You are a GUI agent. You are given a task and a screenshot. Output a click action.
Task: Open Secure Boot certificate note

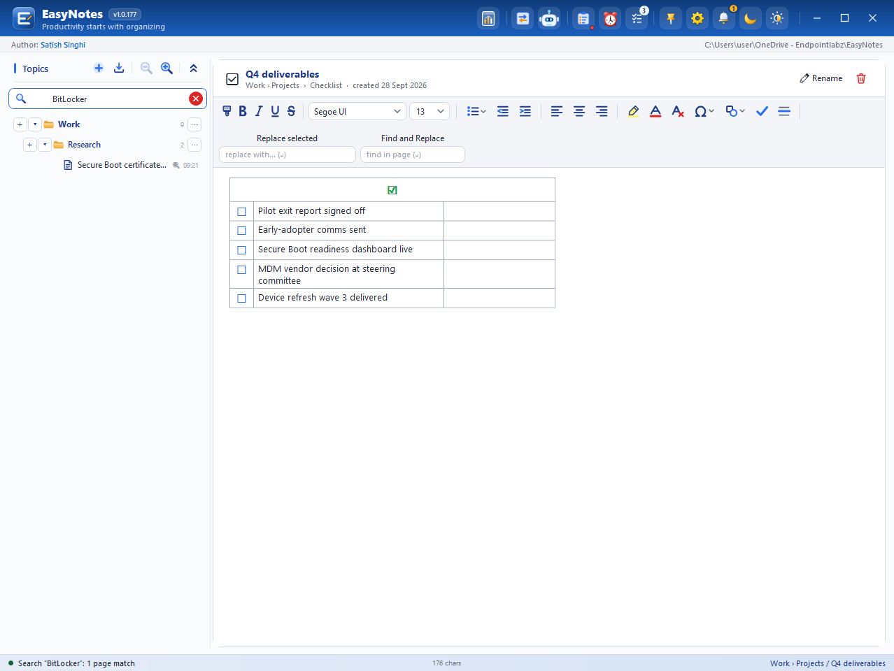(122, 165)
